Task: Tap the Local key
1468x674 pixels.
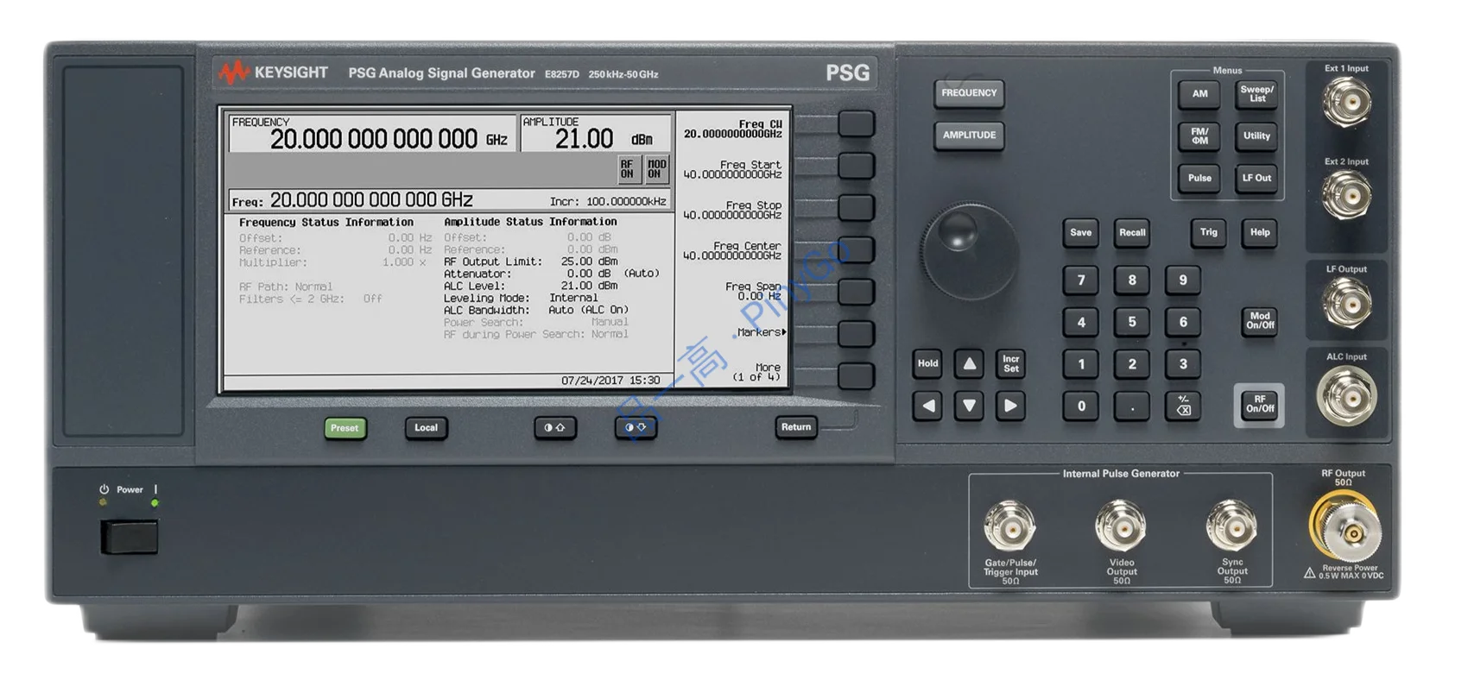Action: 426,428
